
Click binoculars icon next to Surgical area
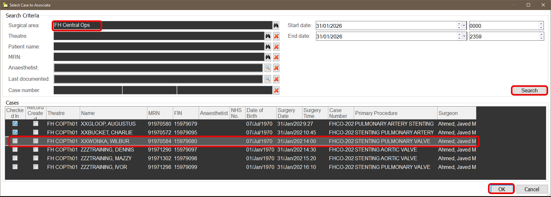(276, 26)
